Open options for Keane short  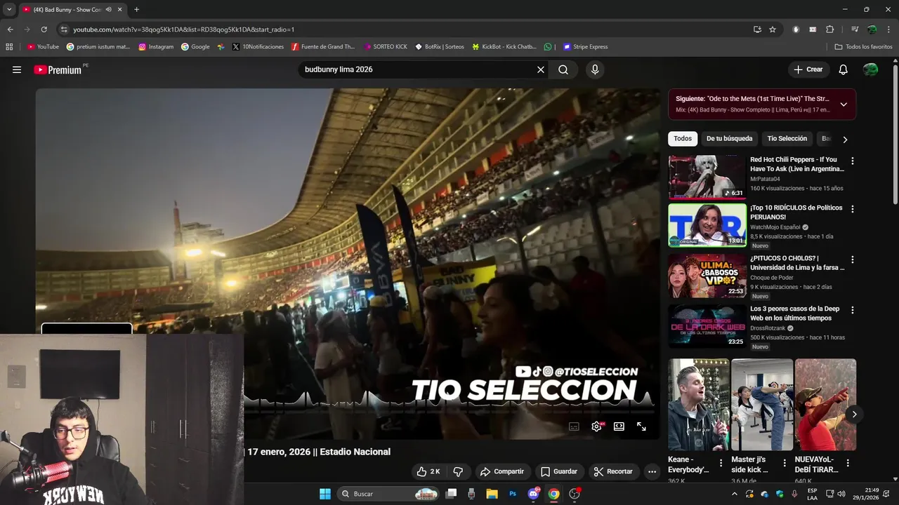click(x=721, y=463)
